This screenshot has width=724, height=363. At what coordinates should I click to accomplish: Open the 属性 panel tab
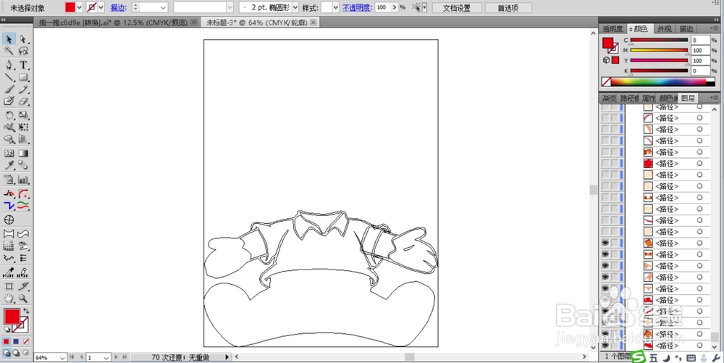[x=649, y=98]
